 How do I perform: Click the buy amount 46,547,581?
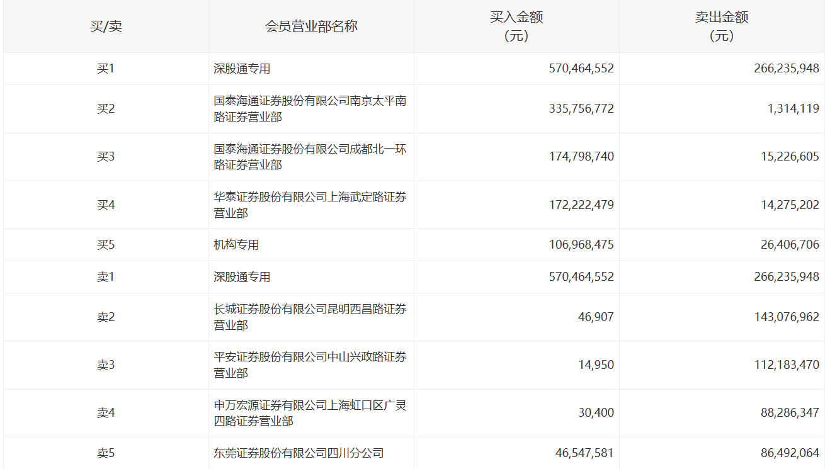(x=585, y=453)
